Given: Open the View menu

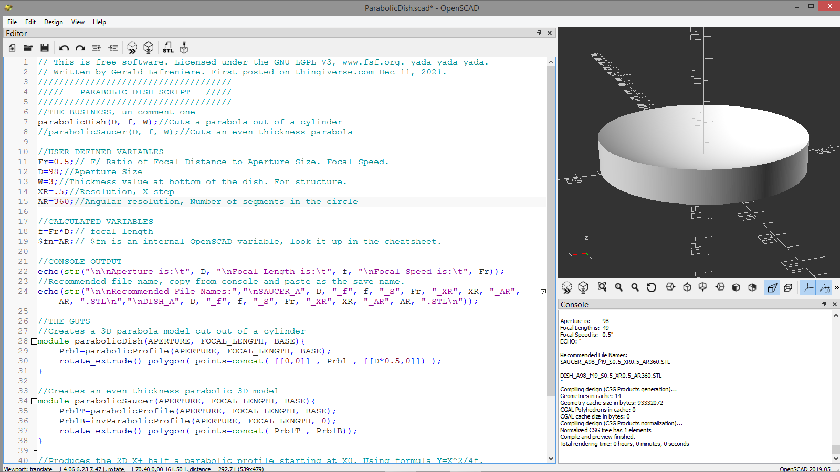Looking at the screenshot, I should (x=78, y=22).
